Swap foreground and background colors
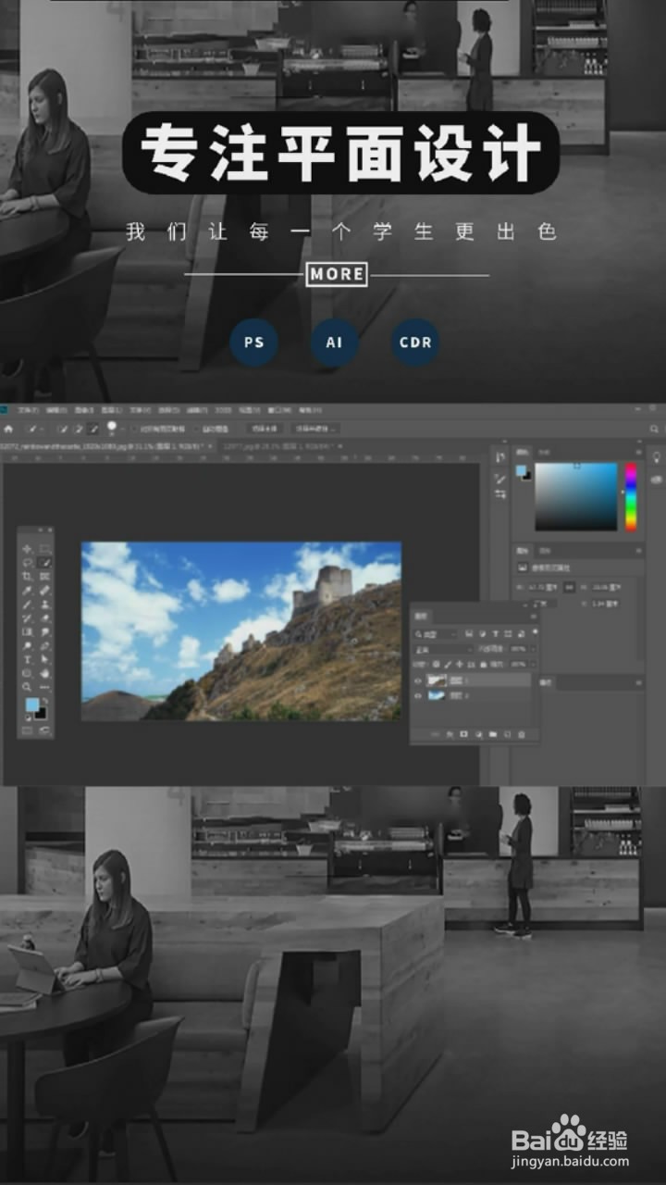Image resolution: width=666 pixels, height=1185 pixels. click(45, 701)
